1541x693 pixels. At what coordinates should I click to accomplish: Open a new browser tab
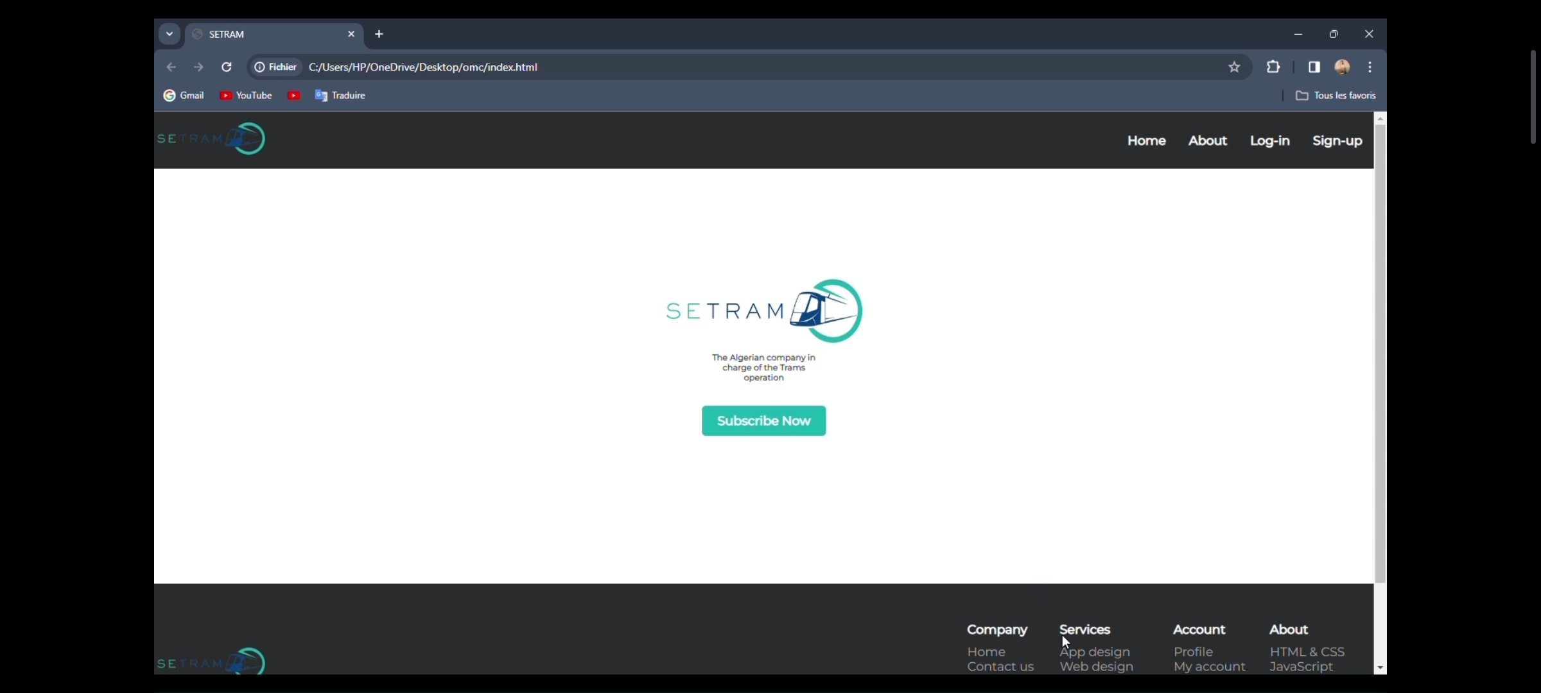(x=379, y=34)
